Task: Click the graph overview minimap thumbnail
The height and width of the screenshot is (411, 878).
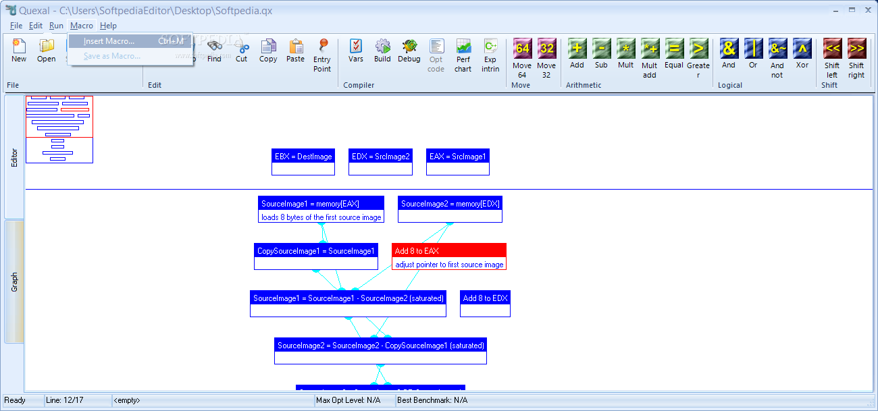Action: 59,129
